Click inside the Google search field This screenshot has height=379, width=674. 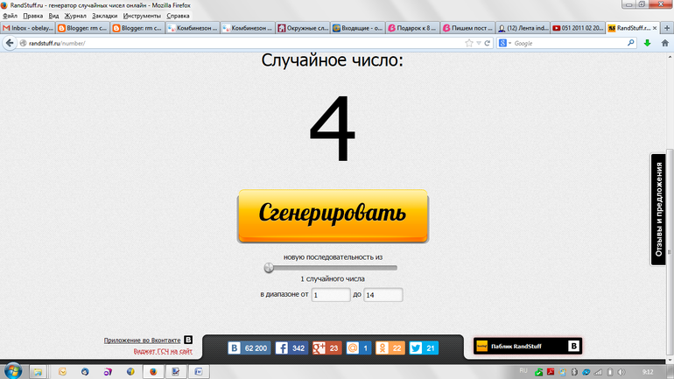(570, 43)
